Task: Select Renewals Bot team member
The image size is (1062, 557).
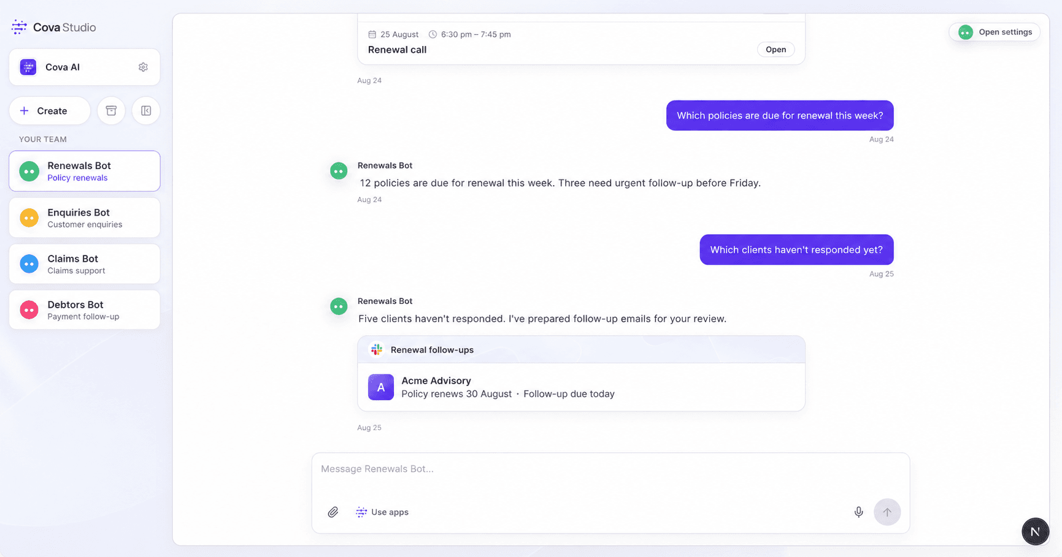Action: 85,171
